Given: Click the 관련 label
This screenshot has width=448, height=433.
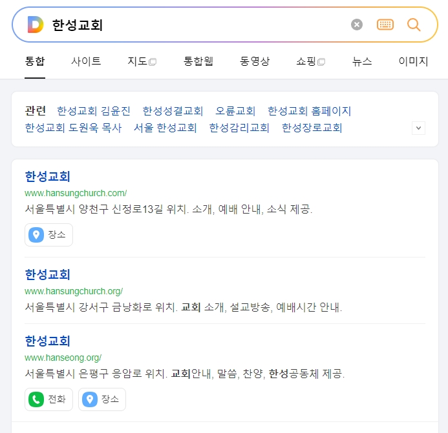Looking at the screenshot, I should (x=35, y=111).
